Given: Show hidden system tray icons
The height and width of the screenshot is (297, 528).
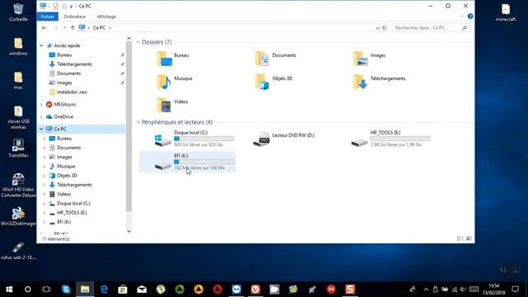Looking at the screenshot, I should coord(426,290).
